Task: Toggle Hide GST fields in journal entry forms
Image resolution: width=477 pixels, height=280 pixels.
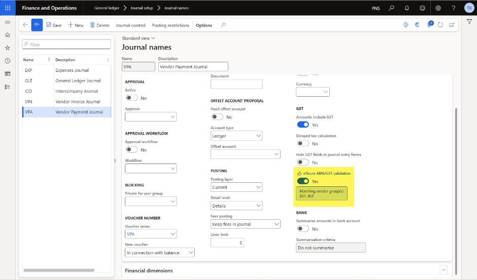Action: coord(303,162)
